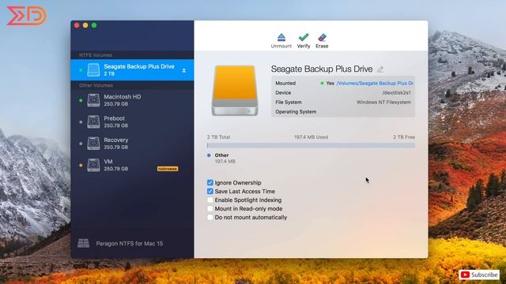Click the Other Volumes section header
The width and height of the screenshot is (506, 284).
pos(96,85)
